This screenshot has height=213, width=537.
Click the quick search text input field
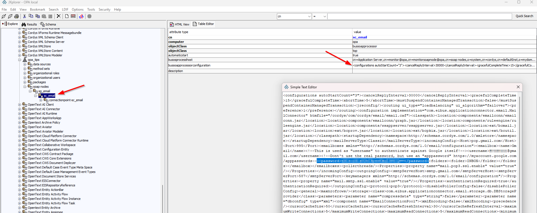tap(419, 17)
